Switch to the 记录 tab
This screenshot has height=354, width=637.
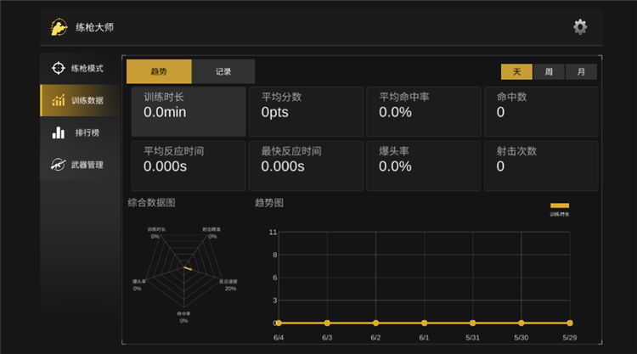tap(223, 71)
